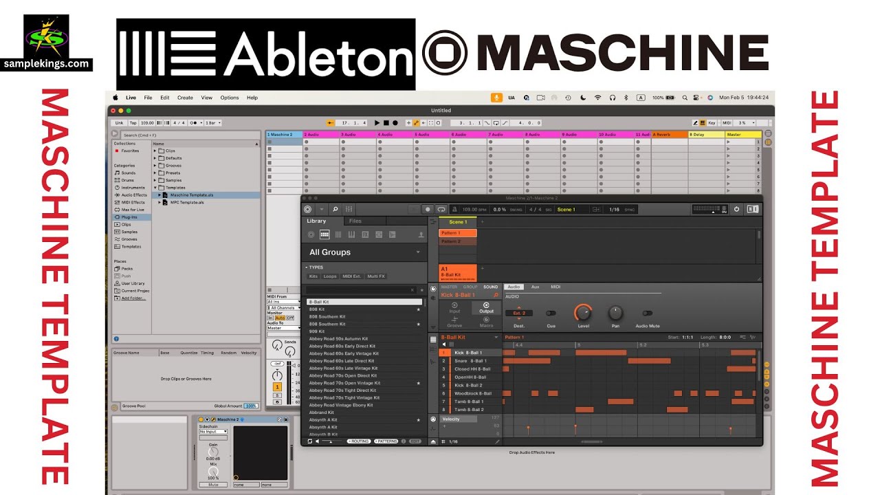The width and height of the screenshot is (880, 495).
Task: Open the Audio To Master dropdown
Action: [x=283, y=328]
